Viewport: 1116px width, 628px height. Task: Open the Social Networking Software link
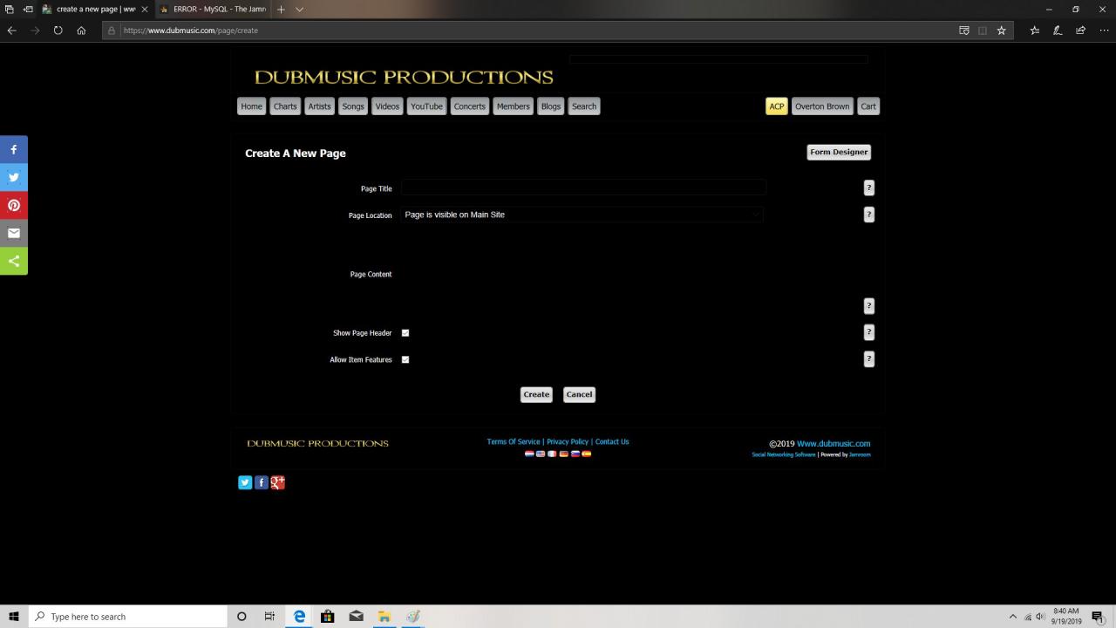784,454
